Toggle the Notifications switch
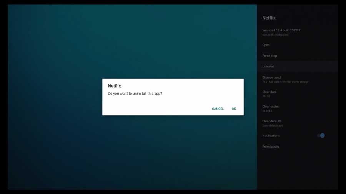Screen dimensions: 346x194 pyautogui.click(x=321, y=135)
